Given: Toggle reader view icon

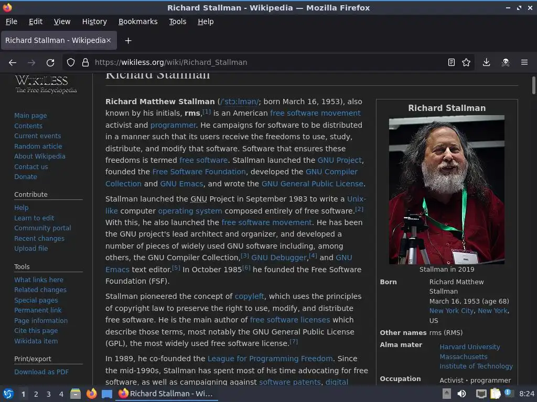Looking at the screenshot, I should click(452, 62).
